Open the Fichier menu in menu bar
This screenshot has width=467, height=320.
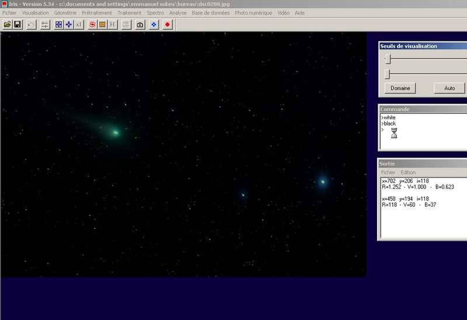pyautogui.click(x=9, y=13)
